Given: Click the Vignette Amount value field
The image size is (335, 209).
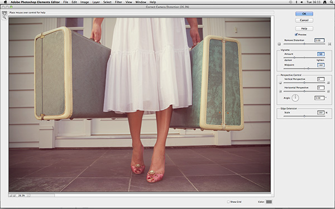Looking at the screenshot, I should click(320, 54).
